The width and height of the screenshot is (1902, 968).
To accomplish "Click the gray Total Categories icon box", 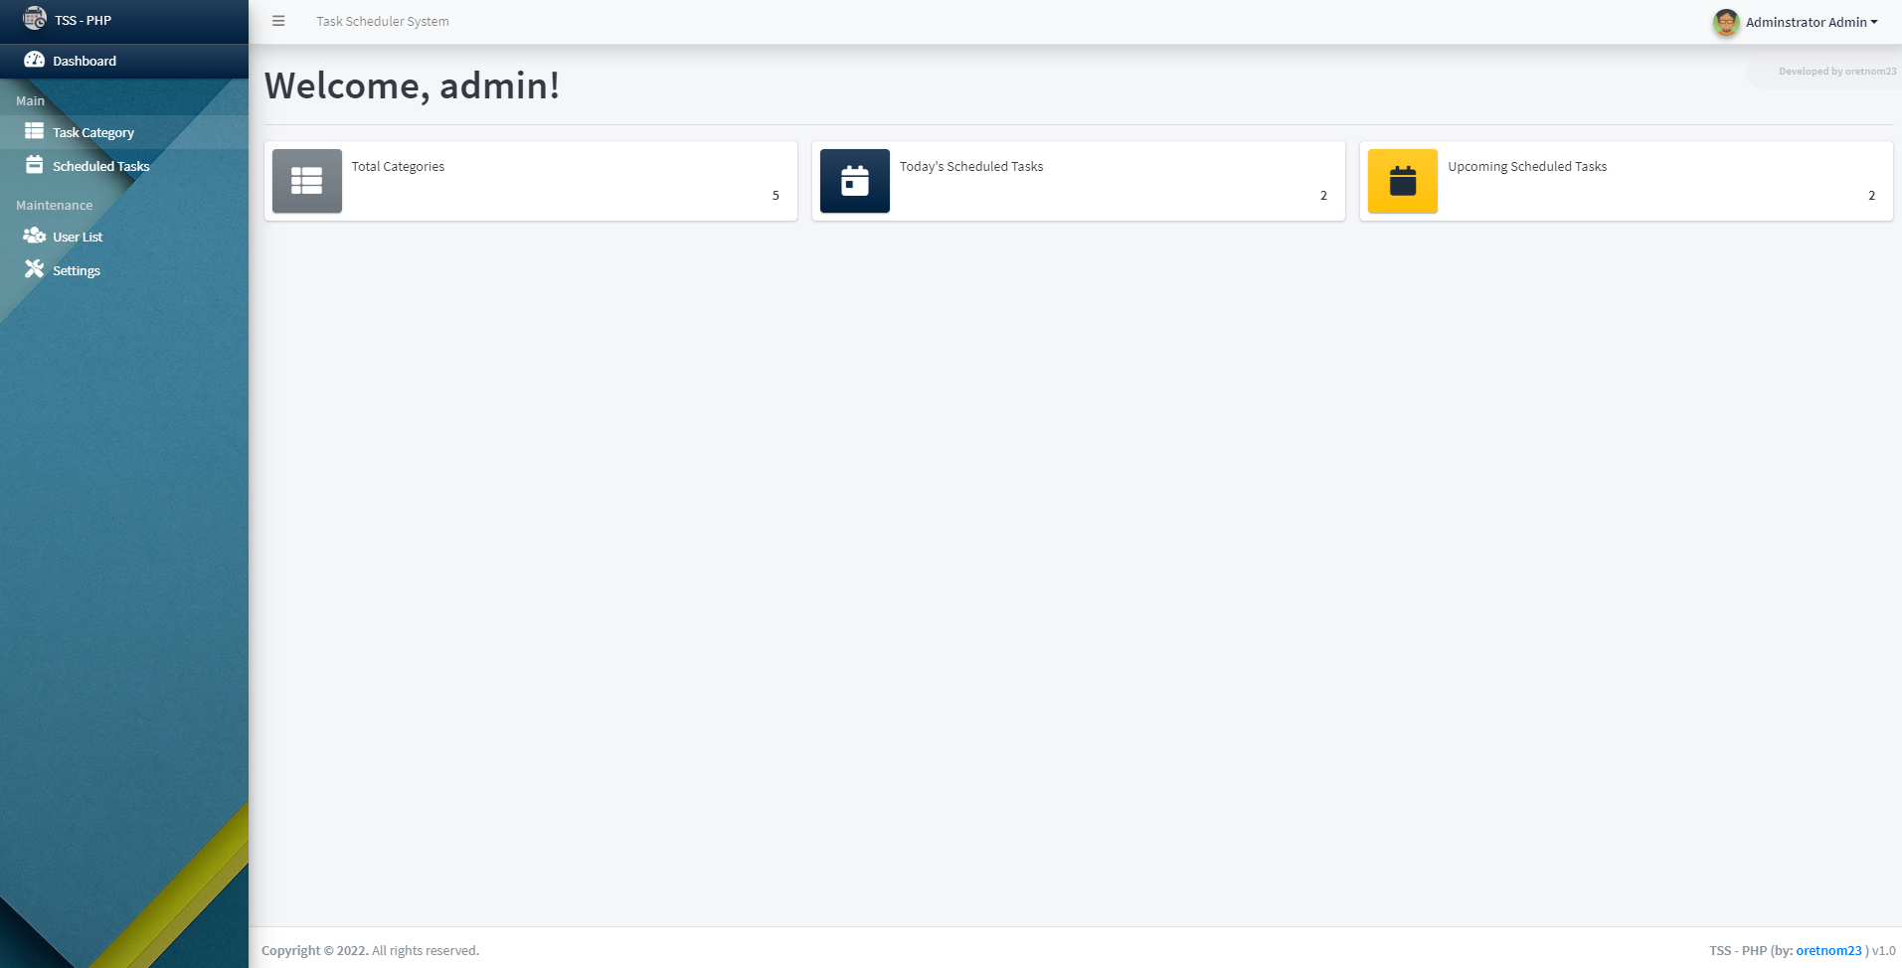I will coord(307,181).
